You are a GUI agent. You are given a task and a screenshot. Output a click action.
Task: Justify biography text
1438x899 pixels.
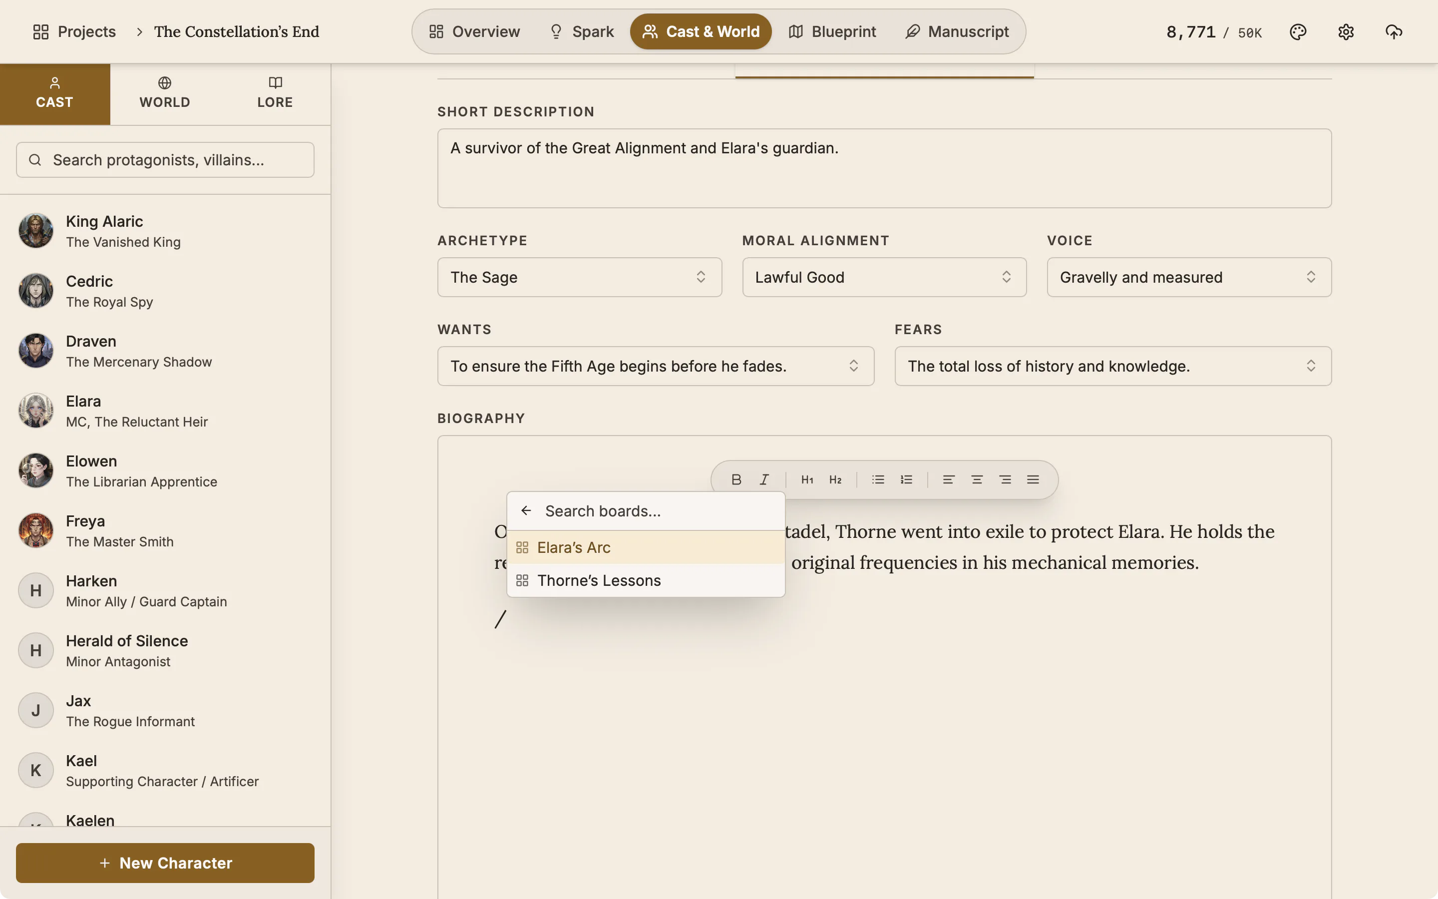[x=1033, y=480]
